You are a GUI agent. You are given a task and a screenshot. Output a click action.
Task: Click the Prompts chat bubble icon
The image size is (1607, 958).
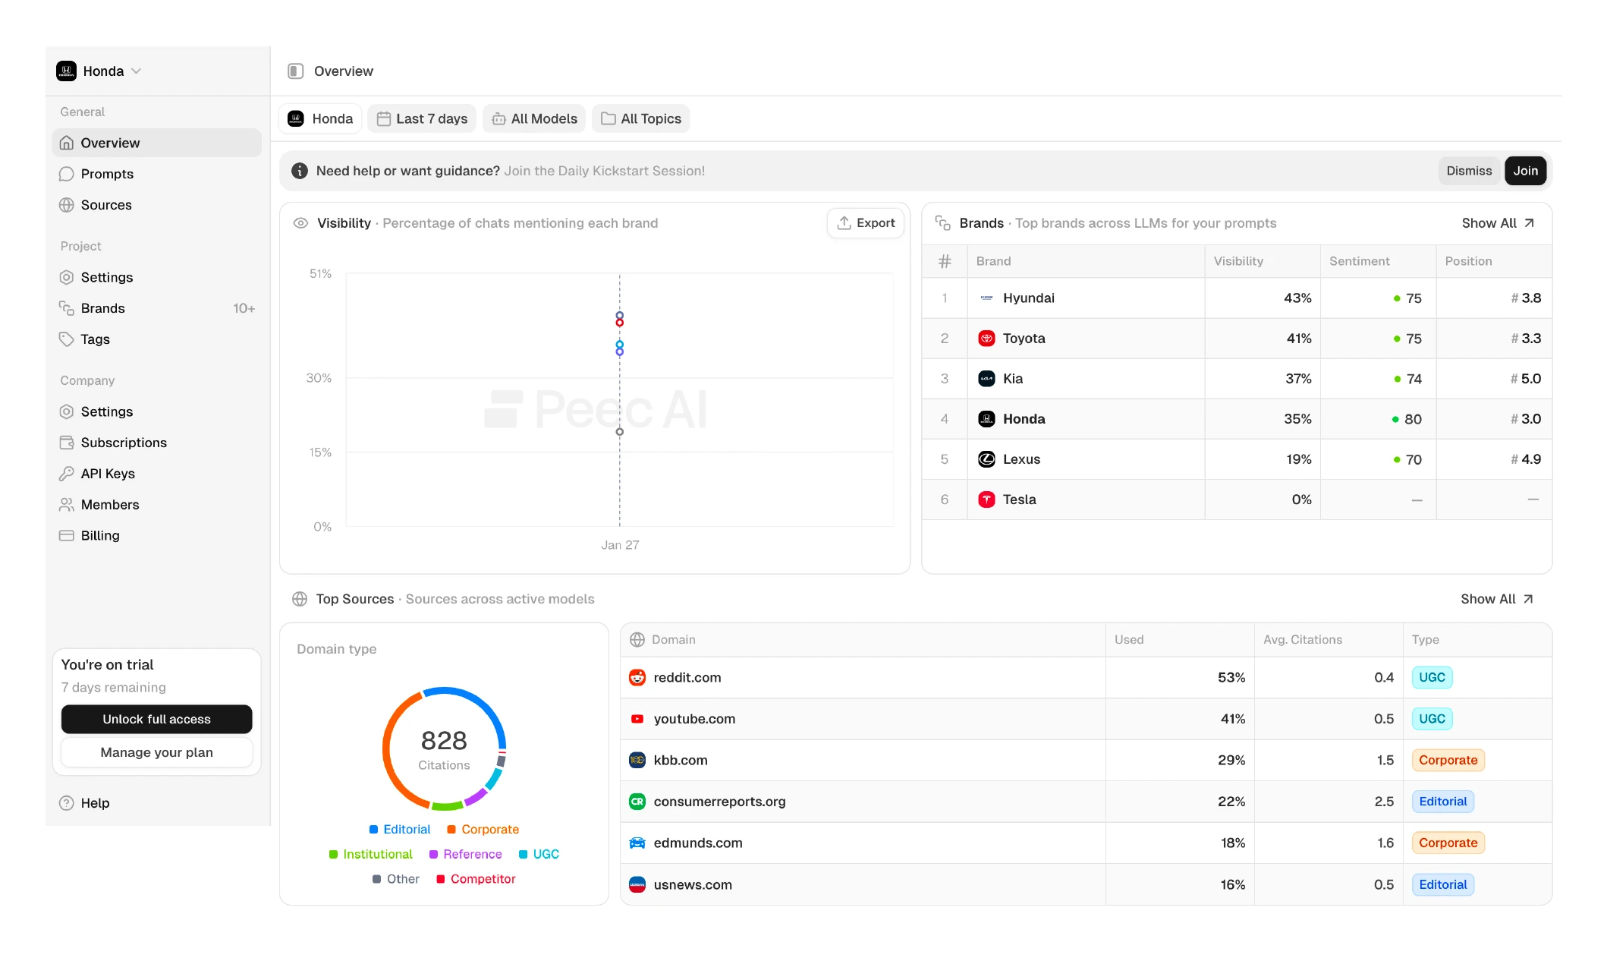[67, 174]
